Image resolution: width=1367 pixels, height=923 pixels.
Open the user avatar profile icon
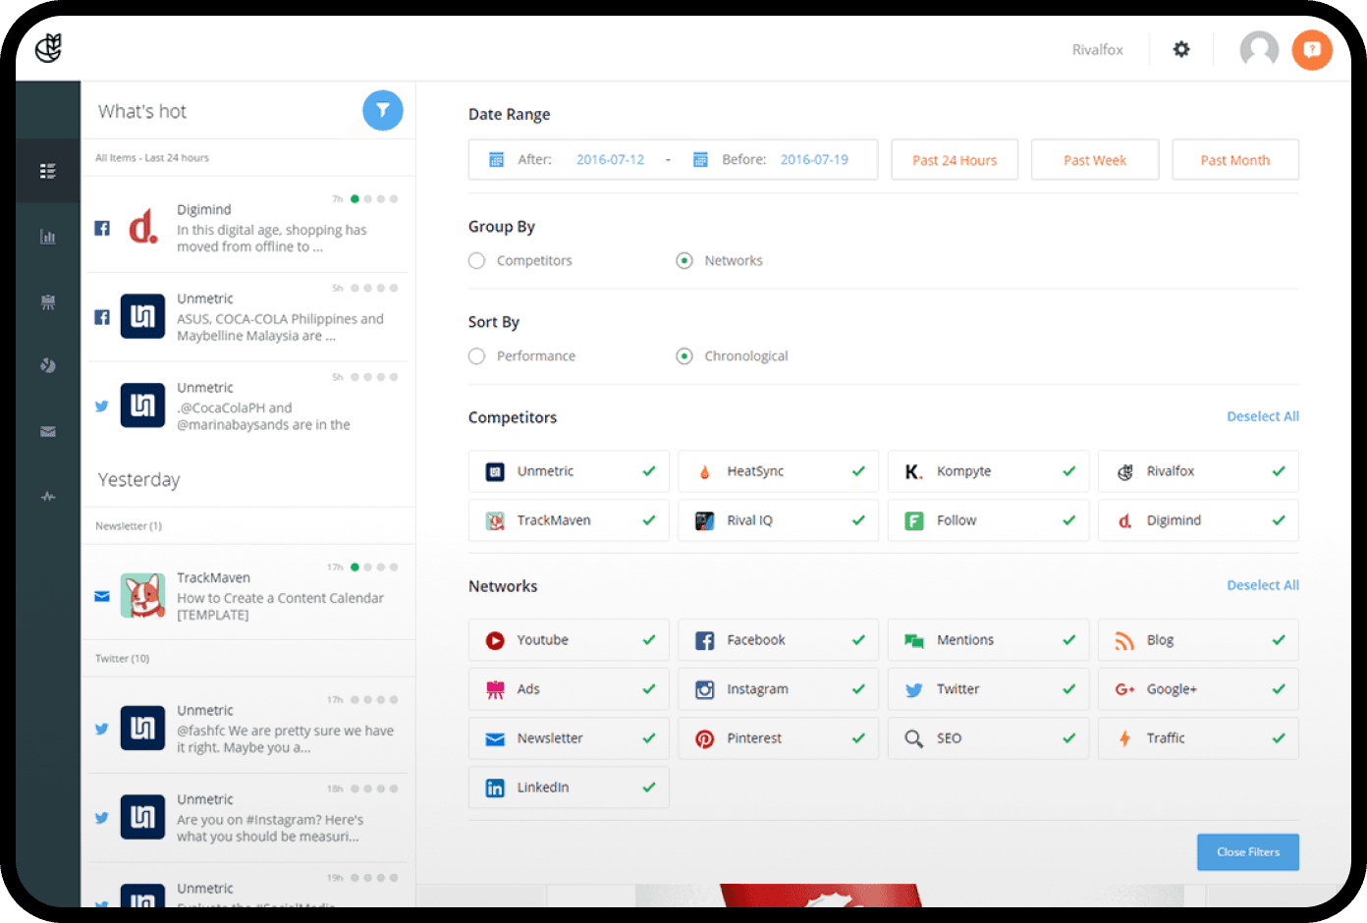[x=1259, y=49]
